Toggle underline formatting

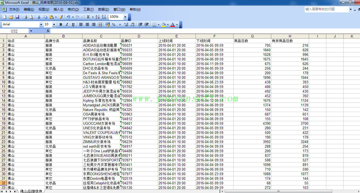coord(73,25)
